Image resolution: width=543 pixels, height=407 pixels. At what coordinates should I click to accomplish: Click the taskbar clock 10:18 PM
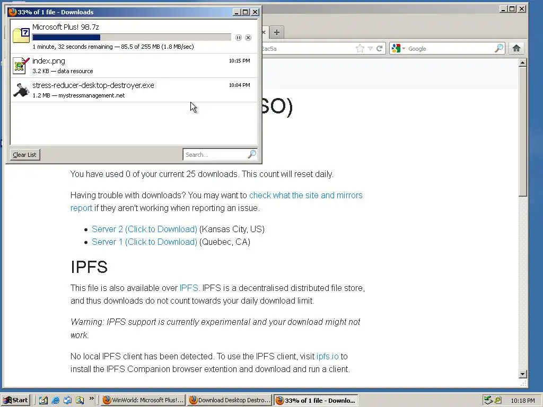point(522,401)
